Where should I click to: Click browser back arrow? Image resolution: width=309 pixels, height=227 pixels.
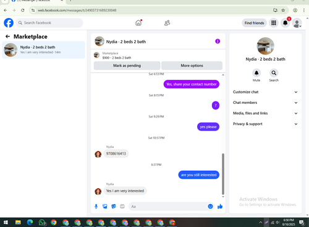click(6, 10)
